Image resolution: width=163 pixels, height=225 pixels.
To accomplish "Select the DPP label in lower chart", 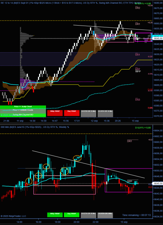I will pyautogui.click(x=130, y=181).
